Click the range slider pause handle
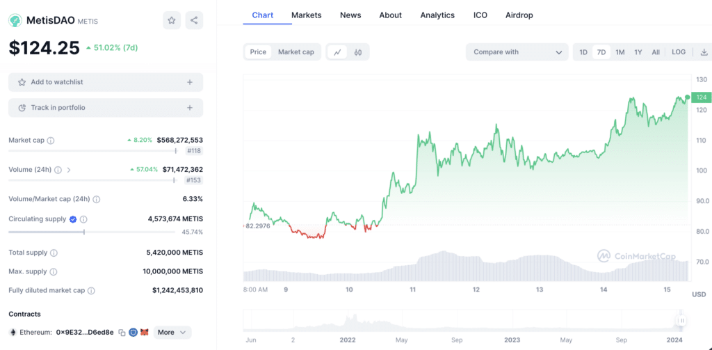 point(681,321)
